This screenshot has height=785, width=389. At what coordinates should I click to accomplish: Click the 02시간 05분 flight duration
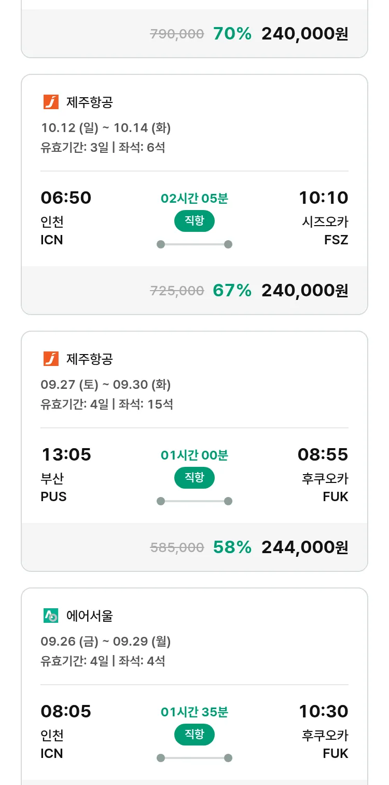point(194,199)
